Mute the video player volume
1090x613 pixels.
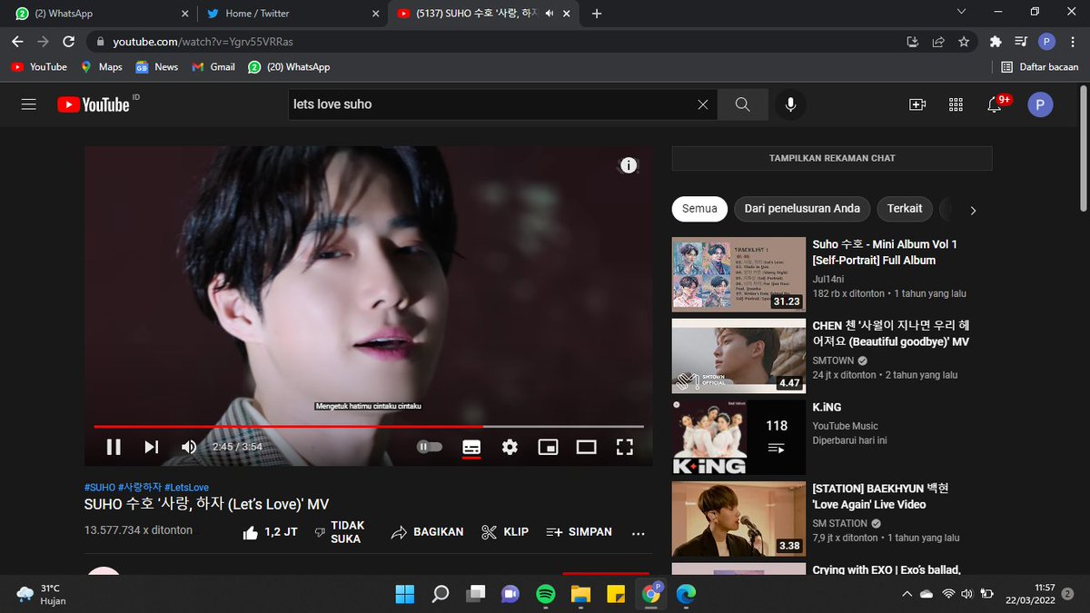189,447
